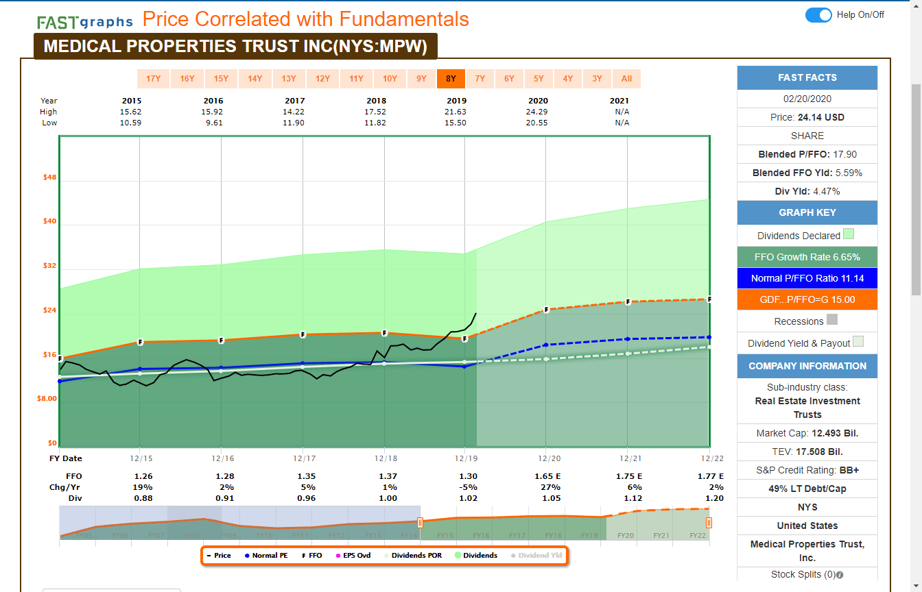
Task: Click Dividend Yield & Payout swatch
Action: (x=859, y=342)
